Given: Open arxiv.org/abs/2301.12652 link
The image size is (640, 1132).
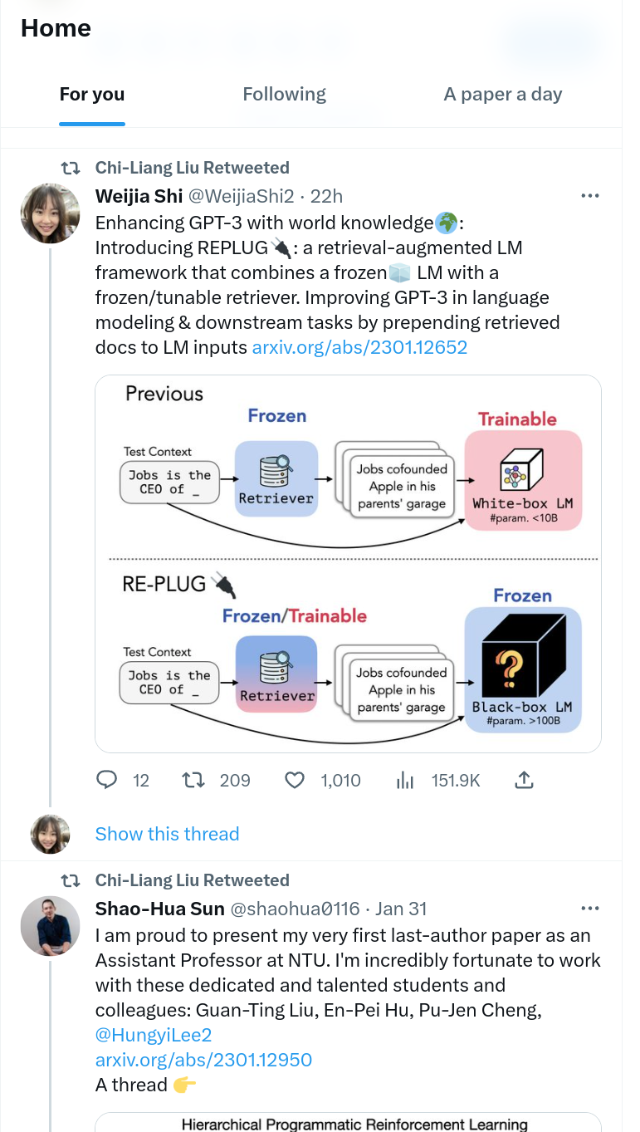Looking at the screenshot, I should point(359,347).
